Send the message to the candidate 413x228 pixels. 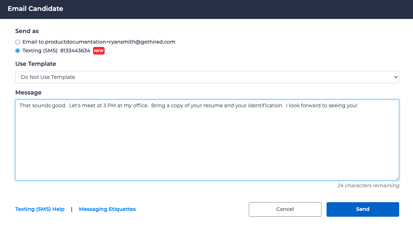pyautogui.click(x=363, y=209)
